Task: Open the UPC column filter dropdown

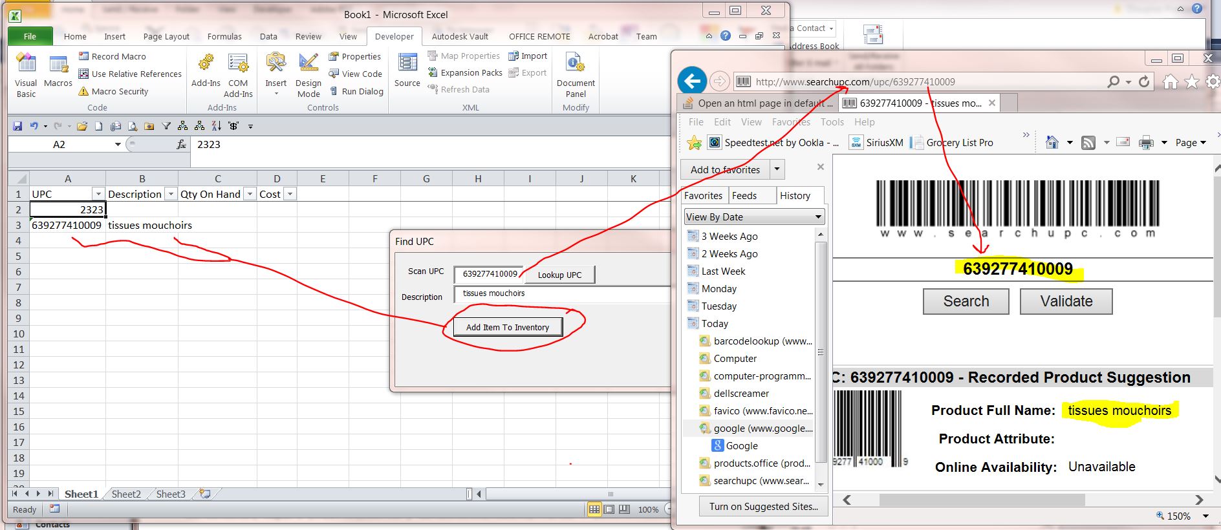Action: point(98,194)
